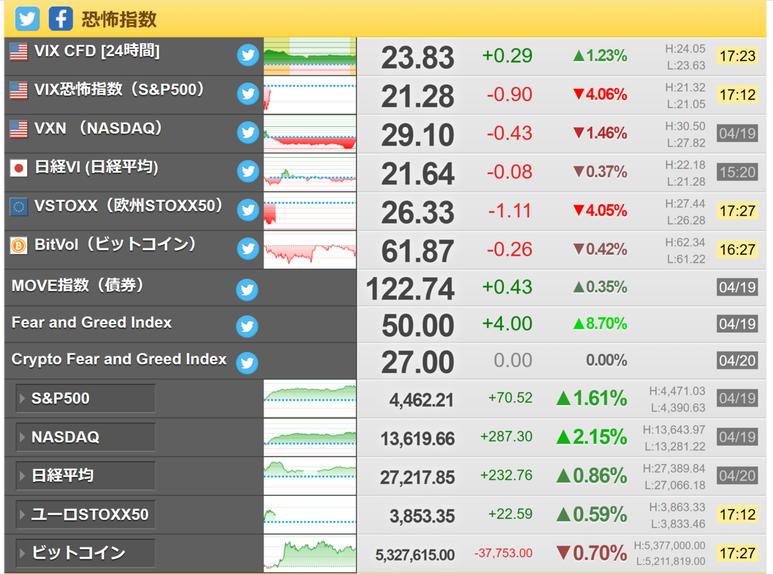Open the VXN （NASDAQ） link
The height and width of the screenshot is (574, 773).
(x=99, y=129)
